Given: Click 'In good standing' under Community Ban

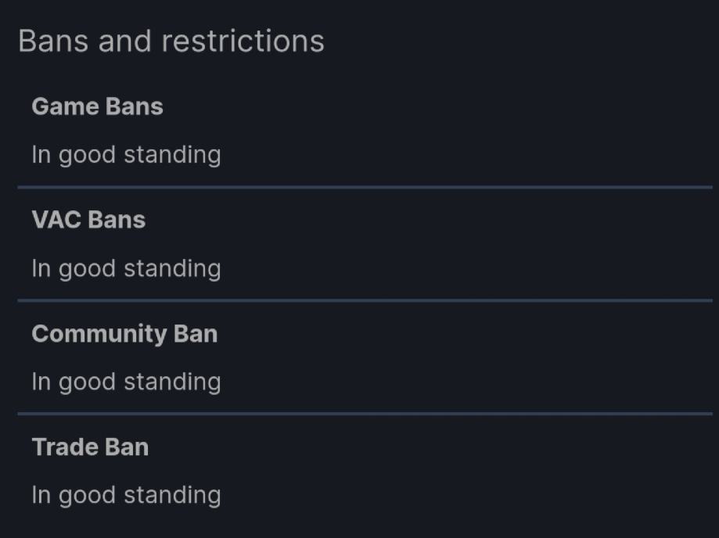Looking at the screenshot, I should pos(126,382).
